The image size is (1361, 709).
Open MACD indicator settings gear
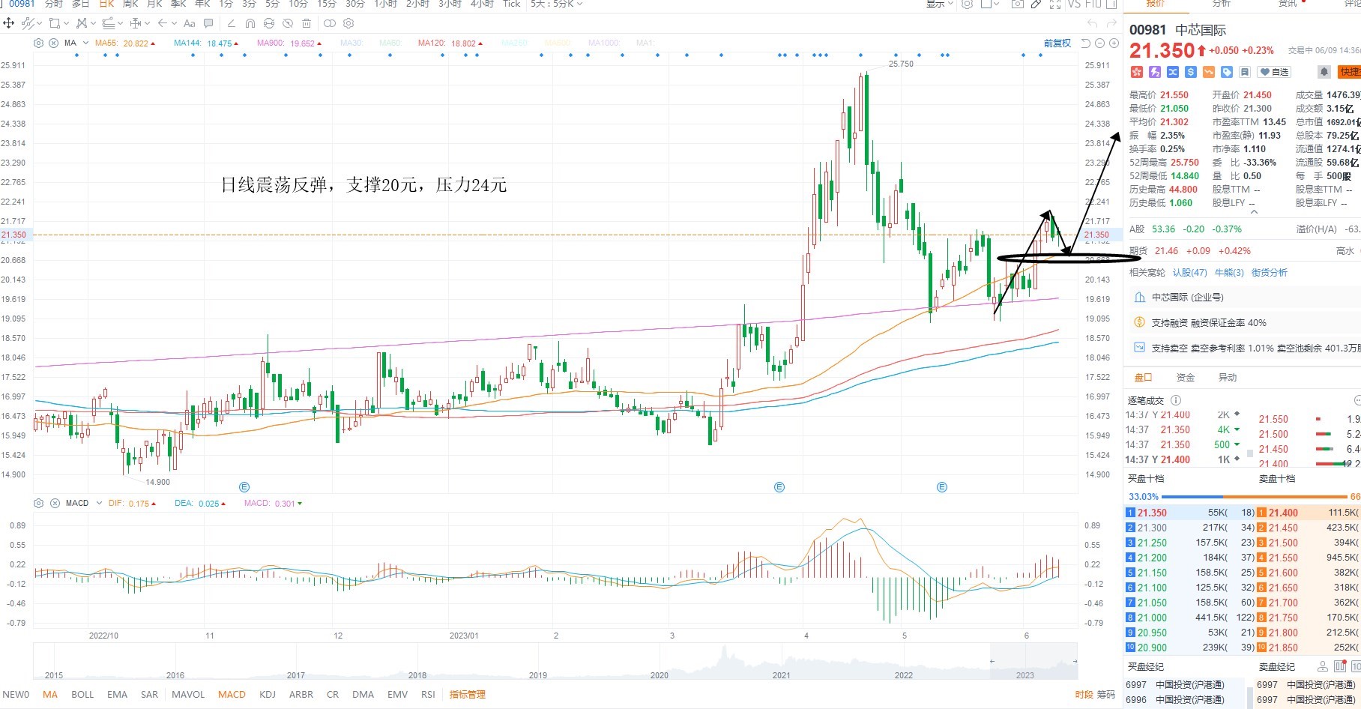39,503
